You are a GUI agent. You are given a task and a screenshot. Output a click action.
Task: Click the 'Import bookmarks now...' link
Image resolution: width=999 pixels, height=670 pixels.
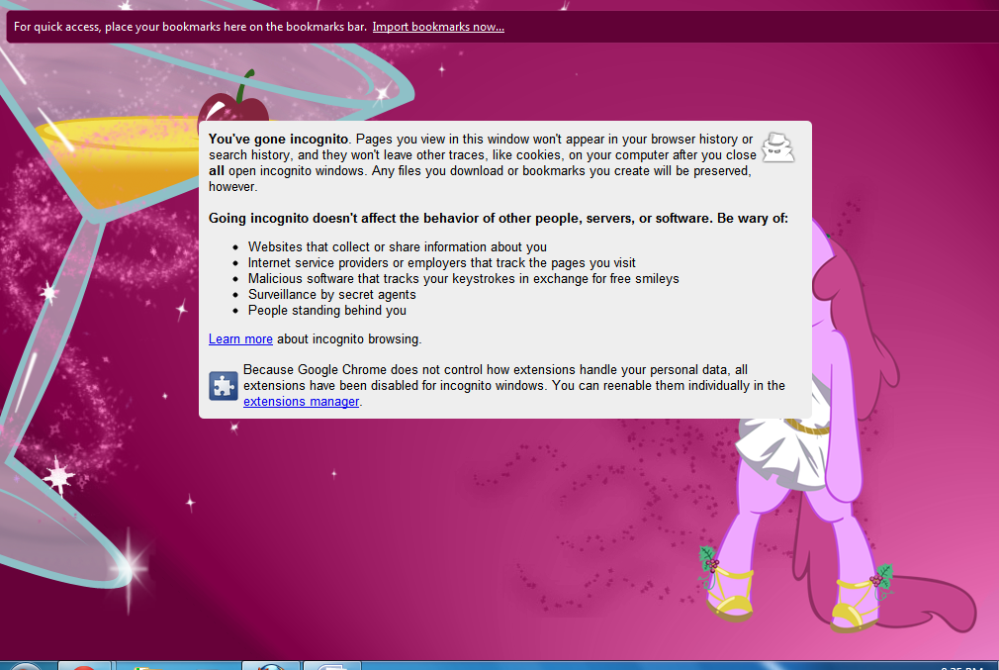point(438,27)
